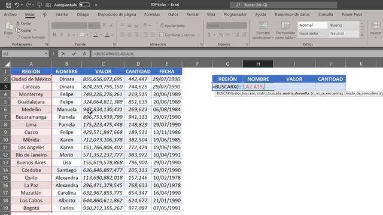Click the increase decimals icon
This screenshot has height=215, width=383.
237,35
